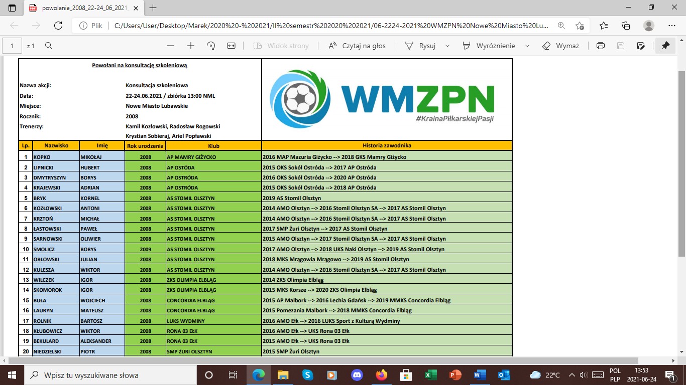Close the powolanie_2008 PDF tab
The height and width of the screenshot is (385, 686).
click(x=136, y=8)
